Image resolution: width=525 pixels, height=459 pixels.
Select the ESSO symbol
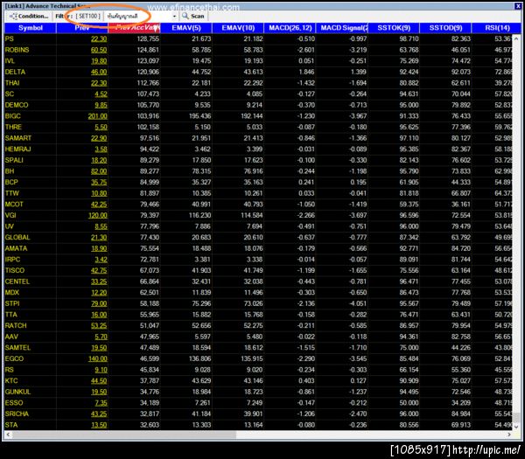(14, 403)
